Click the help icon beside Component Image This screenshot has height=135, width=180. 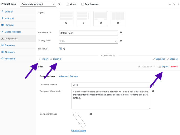click(91, 114)
